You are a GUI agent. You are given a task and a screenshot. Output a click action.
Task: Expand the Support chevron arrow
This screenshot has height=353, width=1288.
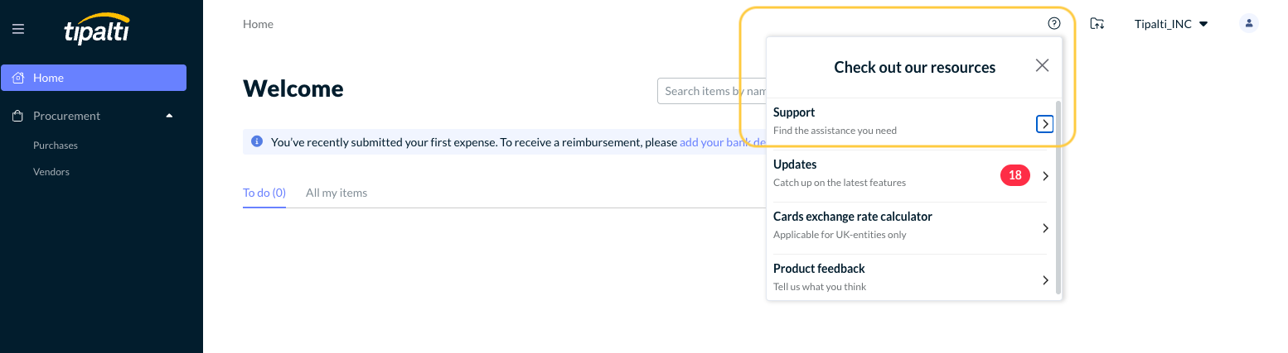pos(1045,124)
